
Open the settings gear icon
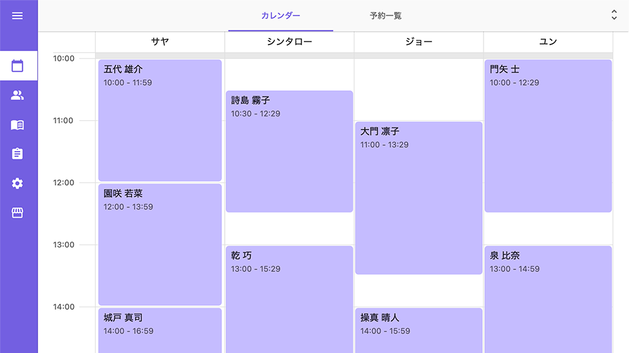point(18,184)
